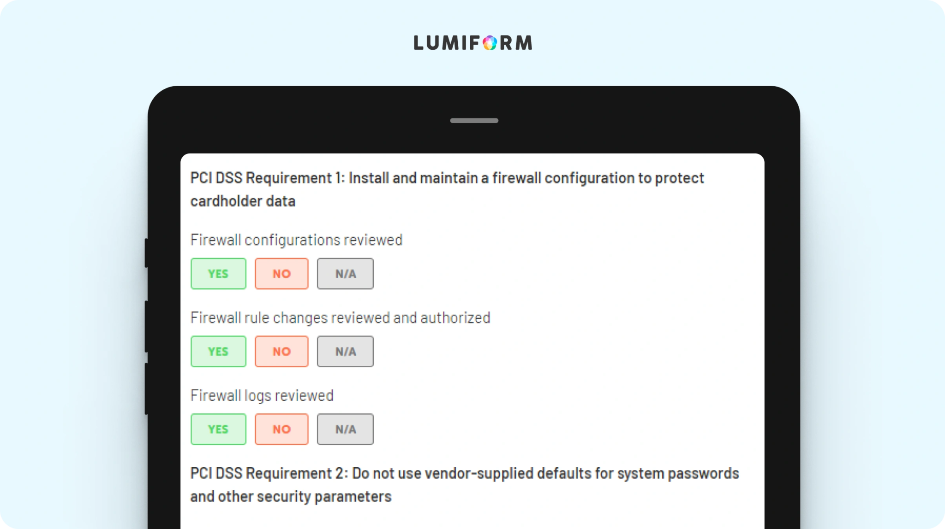This screenshot has height=529, width=945.
Task: Click the bottom side button on the tablet edge
Action: (146, 389)
